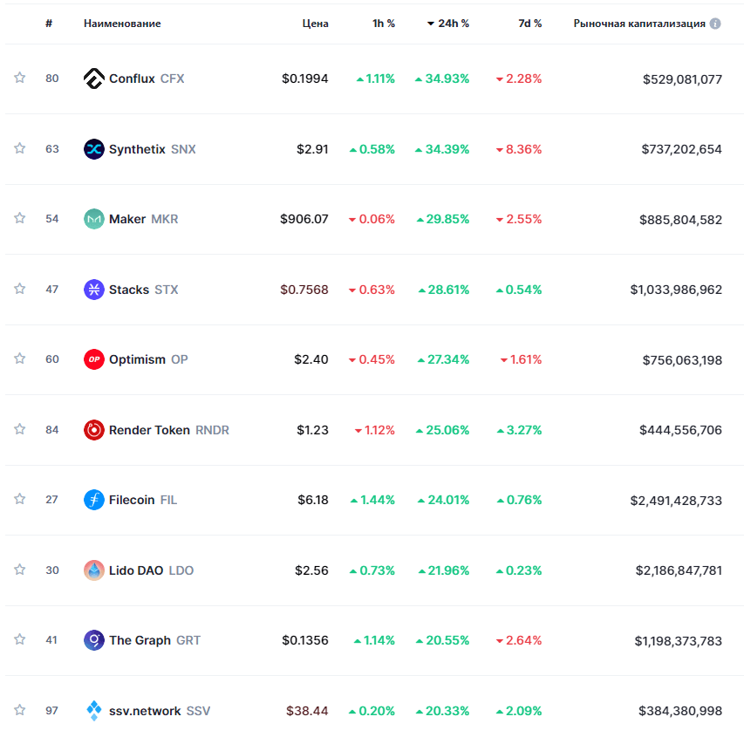Screen dimensions: 744x744
Task: Click the # rank column header
Action: point(49,24)
